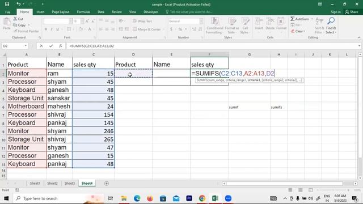This screenshot has width=363, height=204.
Task: Click Sign in
Action: 336,12
